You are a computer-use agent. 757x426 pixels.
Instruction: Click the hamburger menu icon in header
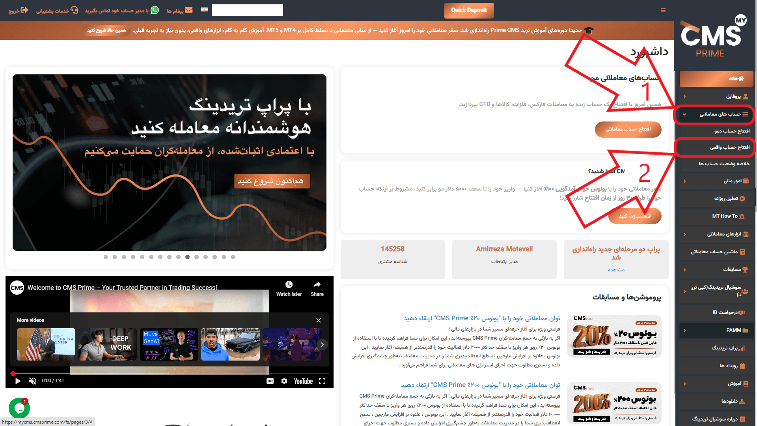point(663,10)
